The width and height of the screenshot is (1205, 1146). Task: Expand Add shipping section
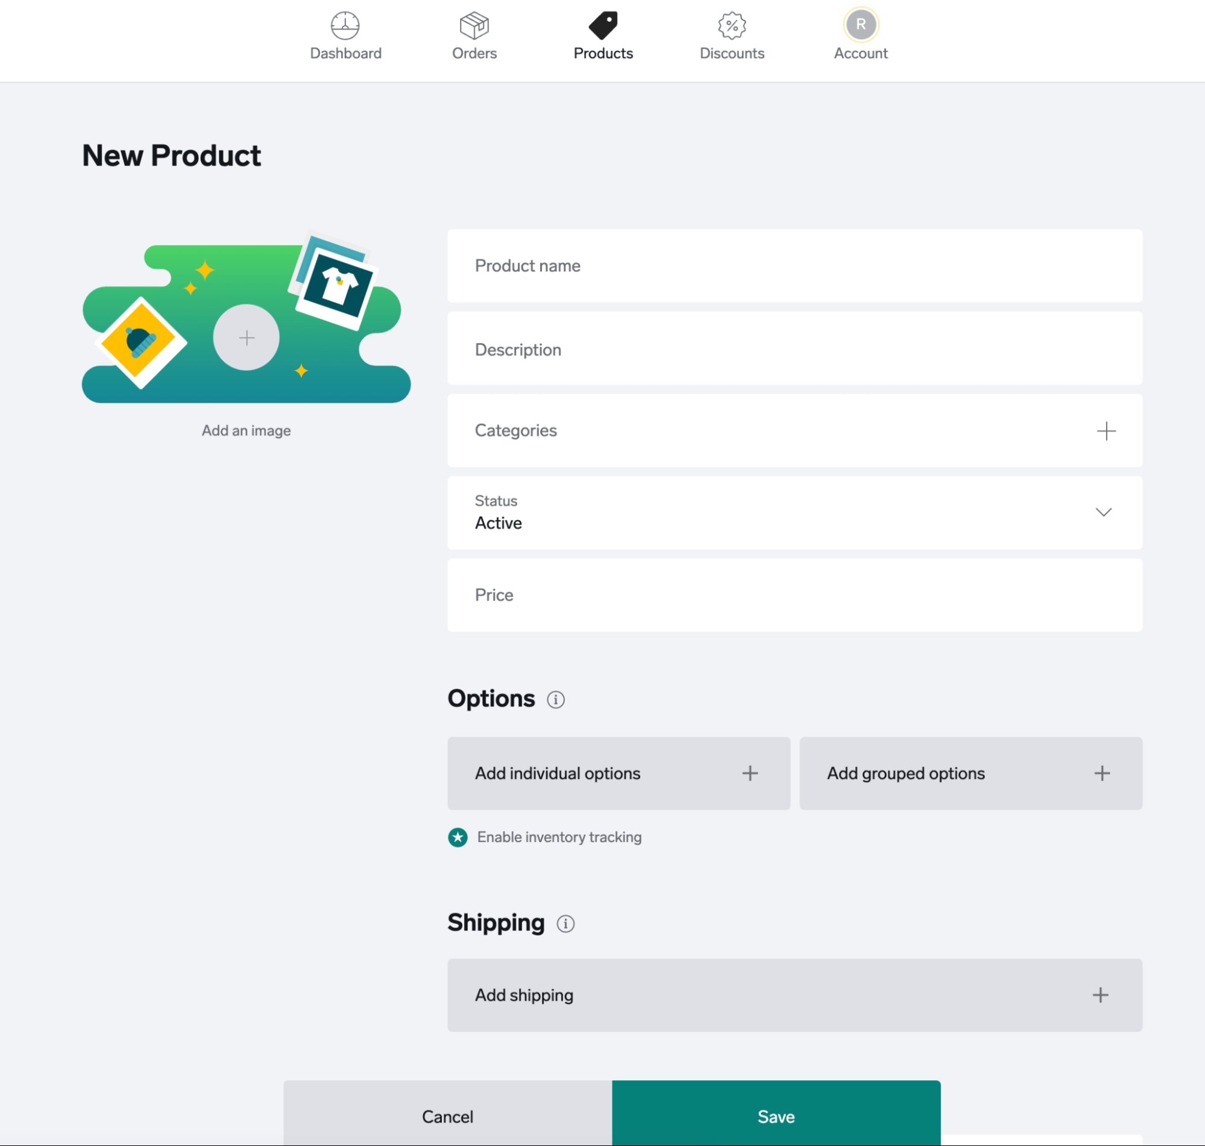(794, 995)
